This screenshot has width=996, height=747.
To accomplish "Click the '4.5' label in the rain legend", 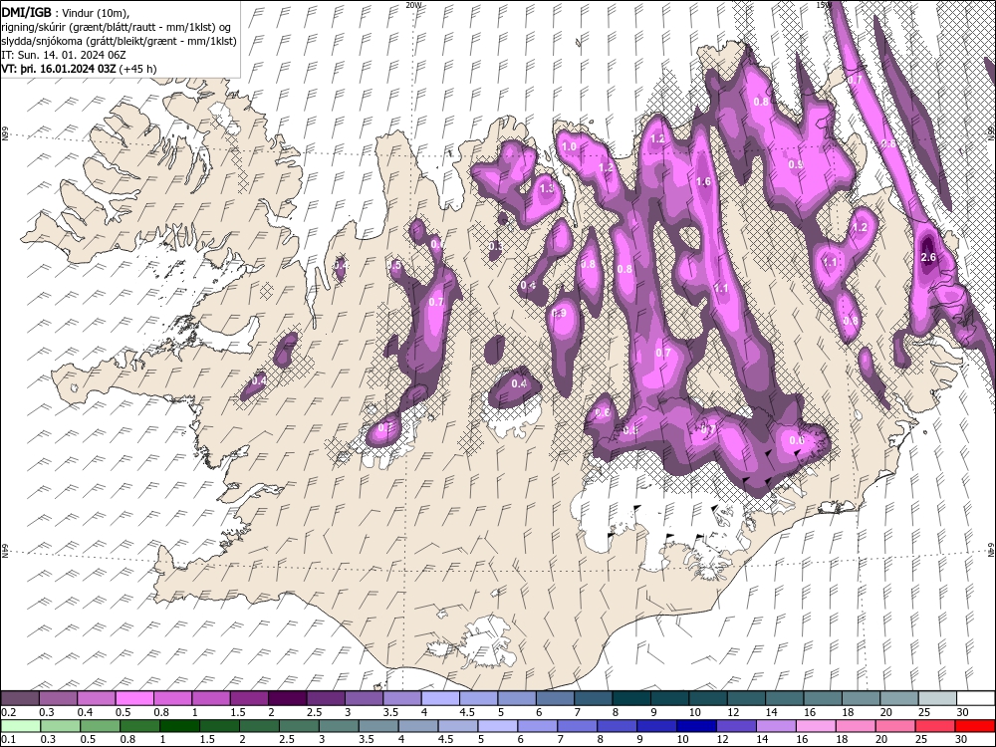I will [x=446, y=740].
